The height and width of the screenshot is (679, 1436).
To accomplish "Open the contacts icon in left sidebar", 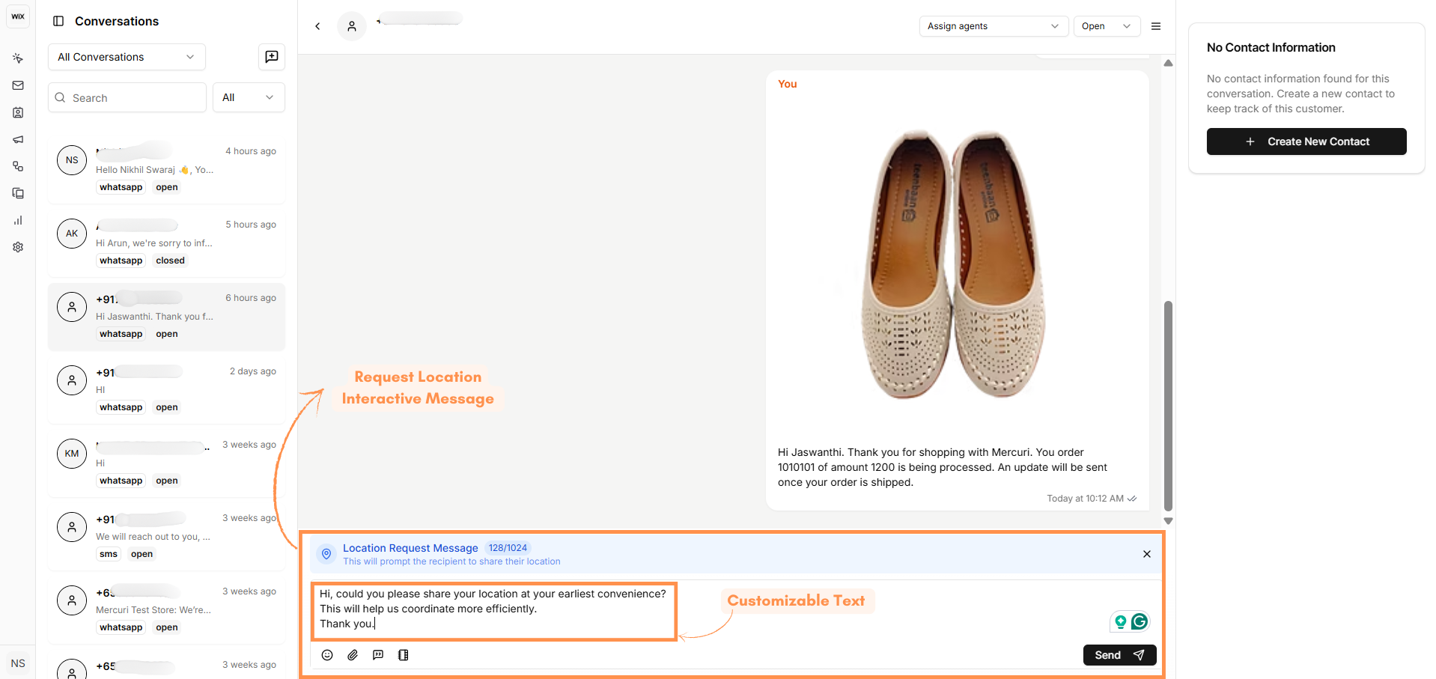I will click(18, 112).
